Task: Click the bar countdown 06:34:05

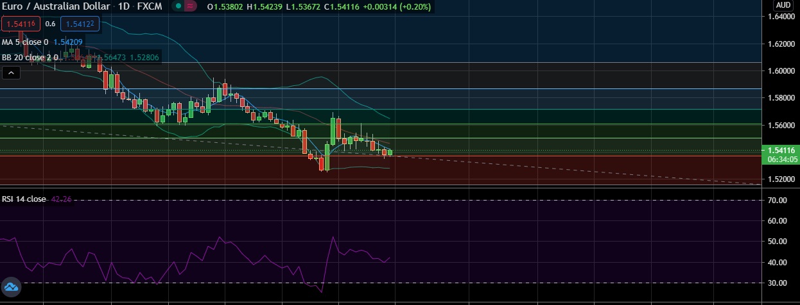Action: 782,159
